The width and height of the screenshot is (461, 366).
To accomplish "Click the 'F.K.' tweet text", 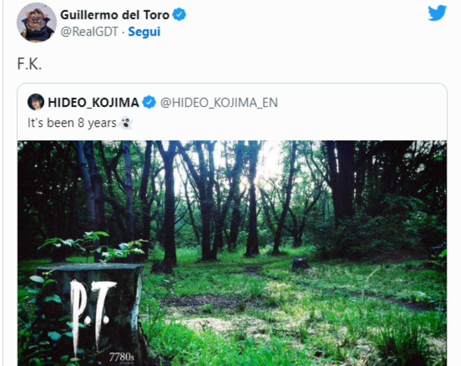I will pyautogui.click(x=30, y=64).
